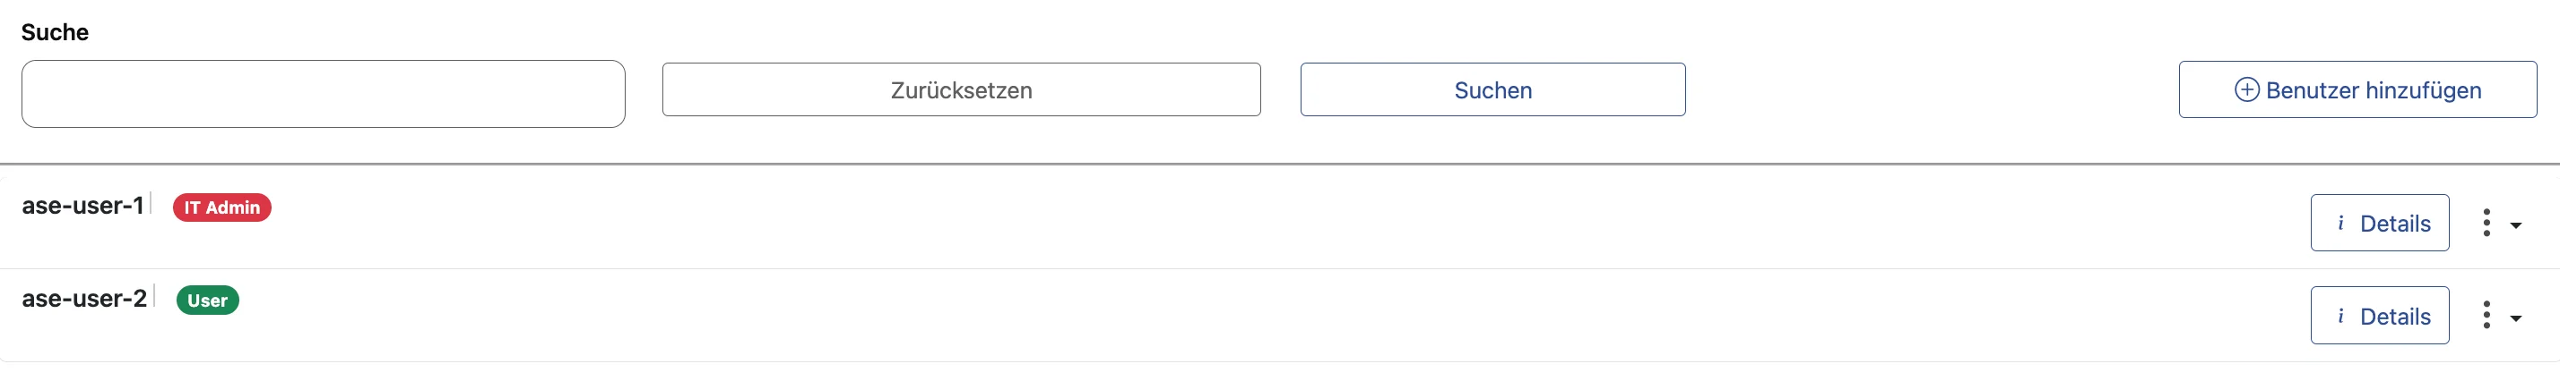Screen dimensions: 2560x381
Task: Click the Suche label above the search field
Action: [55, 33]
